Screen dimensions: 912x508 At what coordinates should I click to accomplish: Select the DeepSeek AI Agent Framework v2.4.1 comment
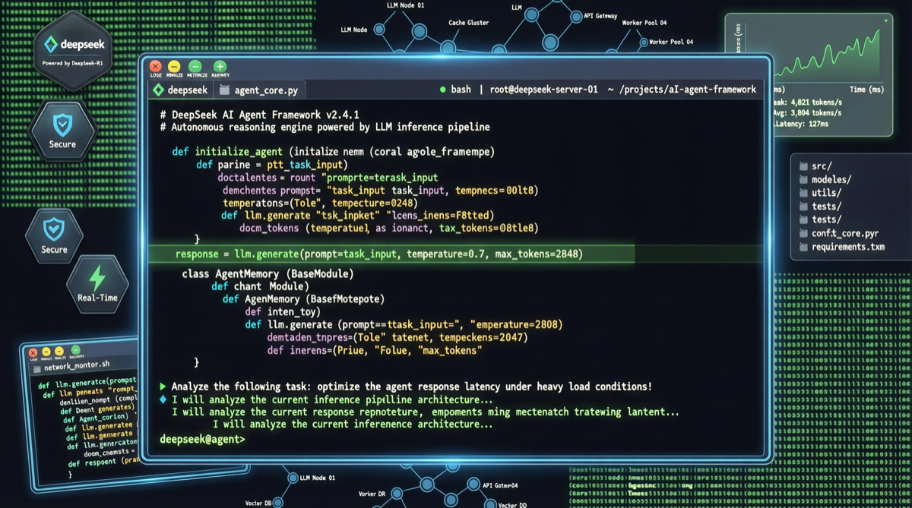(259, 114)
